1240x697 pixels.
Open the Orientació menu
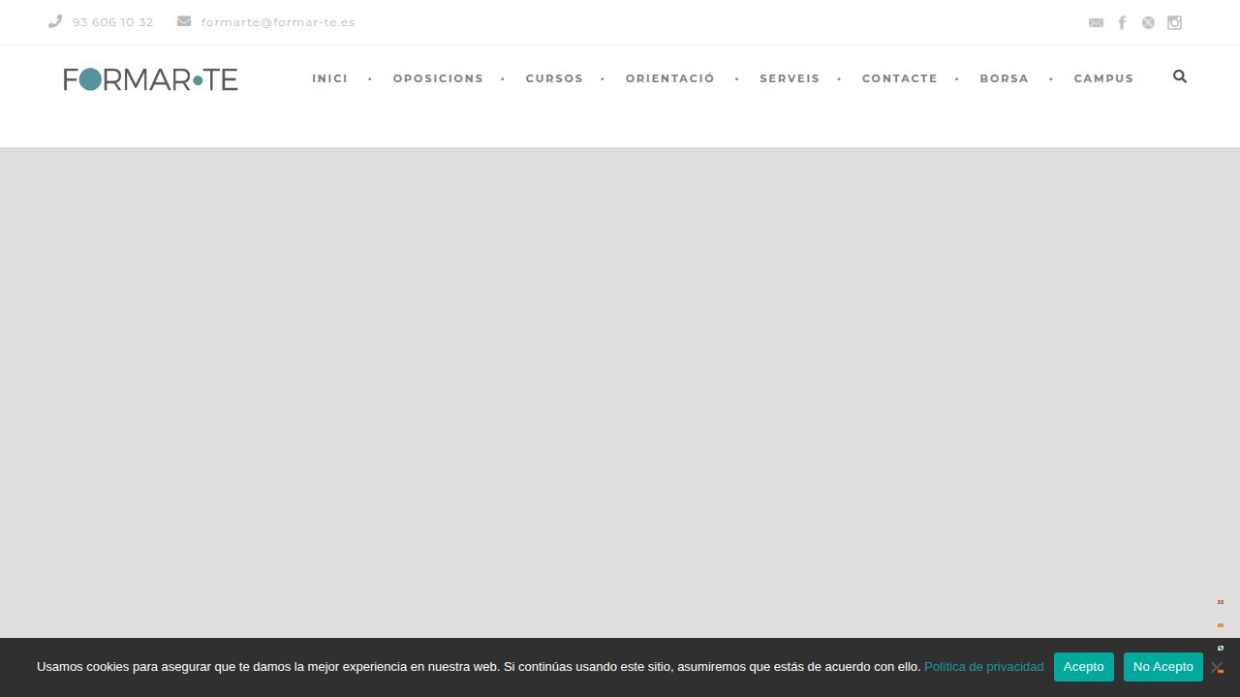click(x=669, y=78)
